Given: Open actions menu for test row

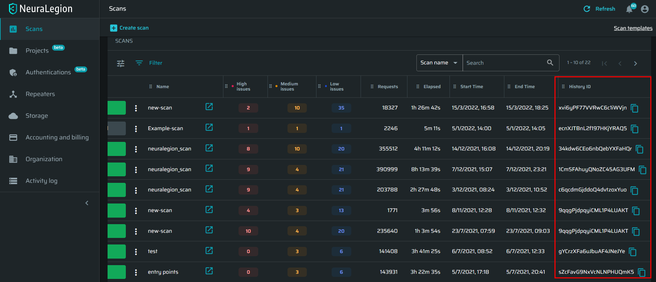Looking at the screenshot, I should tap(136, 252).
